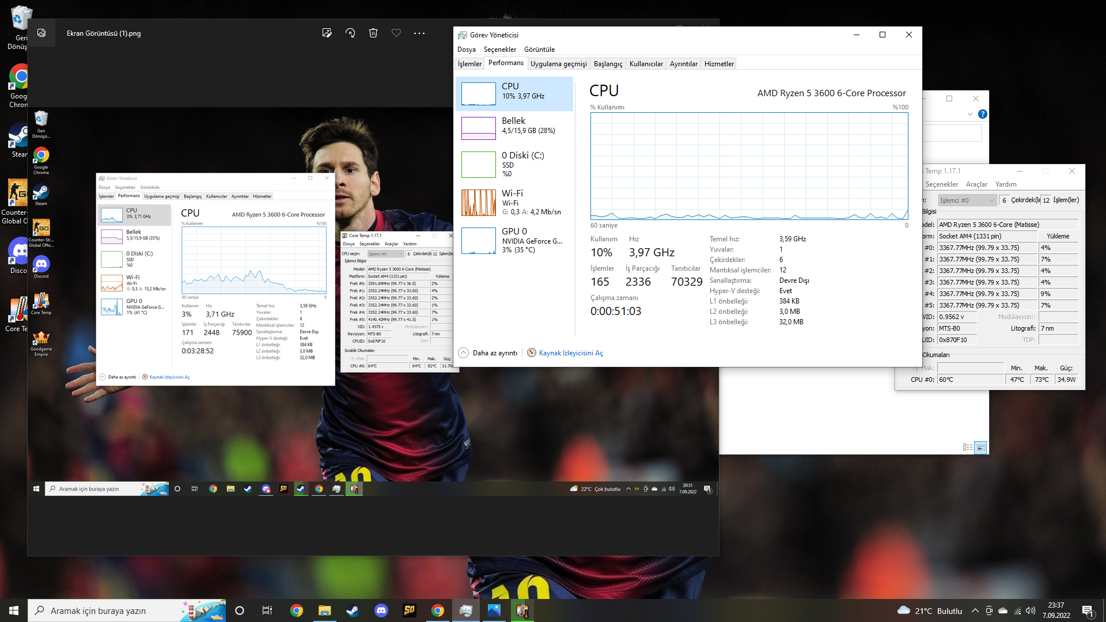Switch to the İşlemler tab
Screen dimensions: 1106x622
[x=469, y=64]
